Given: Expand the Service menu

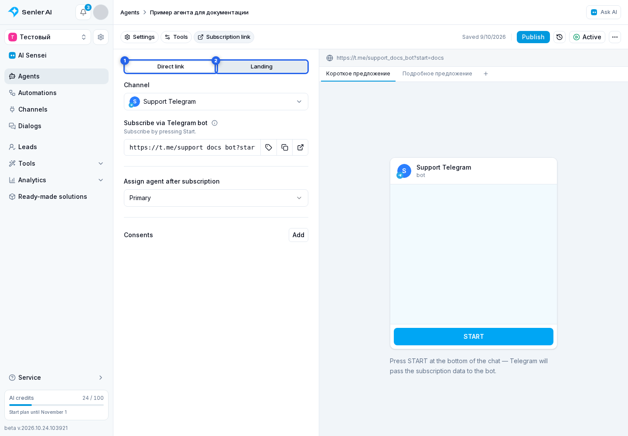Looking at the screenshot, I should (x=56, y=378).
